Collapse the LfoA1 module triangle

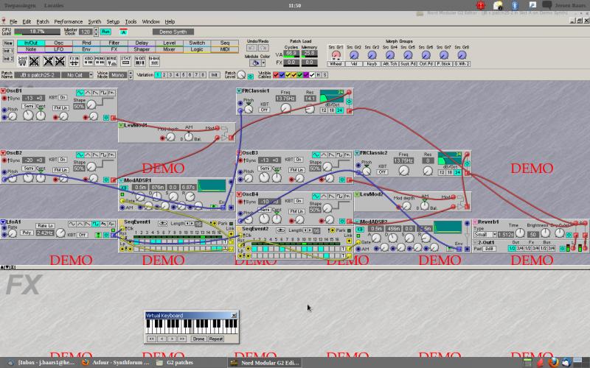coord(3,222)
